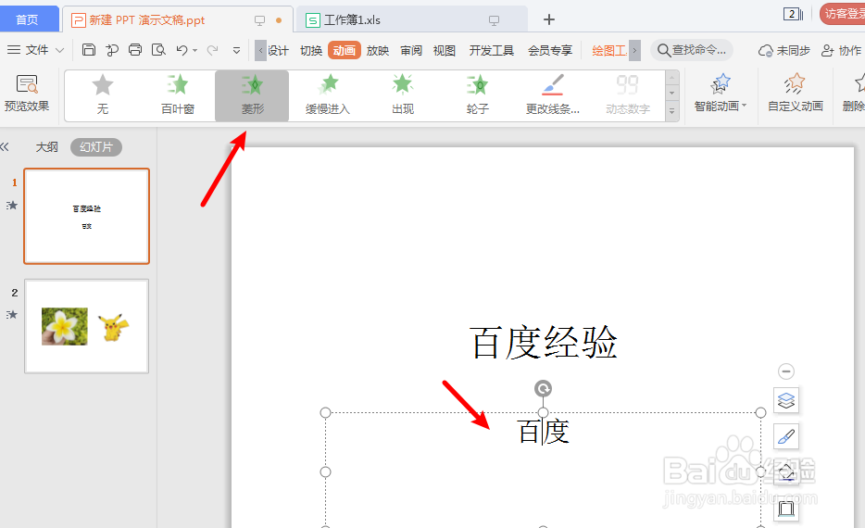Screen dimensions: 865x528
Task: Switch to the 切换 ribbon tab
Action: [311, 50]
